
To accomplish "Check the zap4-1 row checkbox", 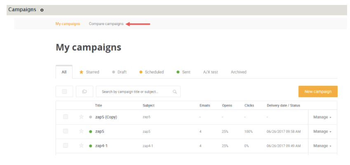I will (66, 145).
